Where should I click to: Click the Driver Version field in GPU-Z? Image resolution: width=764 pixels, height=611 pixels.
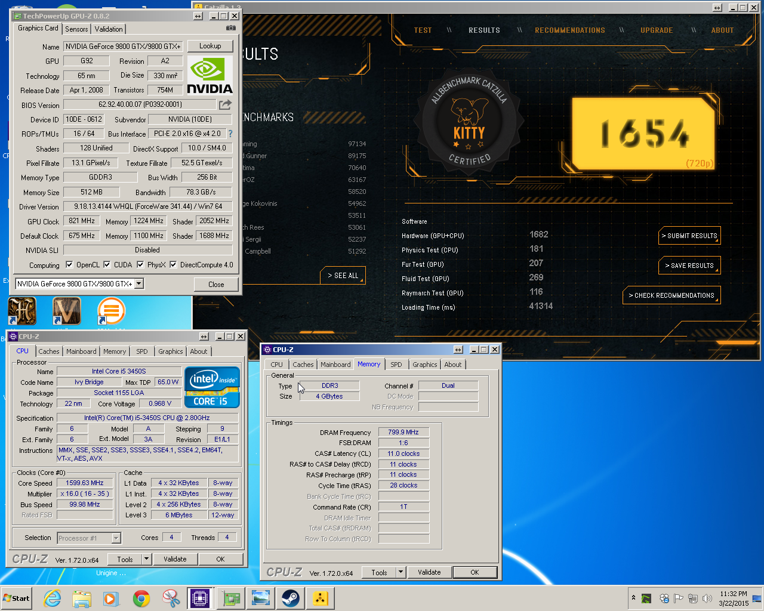click(148, 206)
